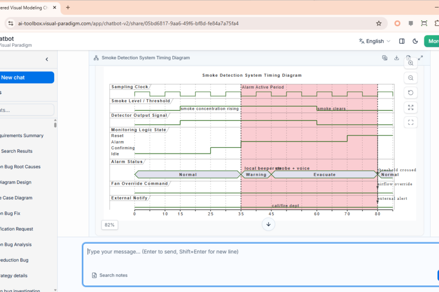The width and height of the screenshot is (439, 292).
Task: Focus the message input field
Action: [x=261, y=252]
